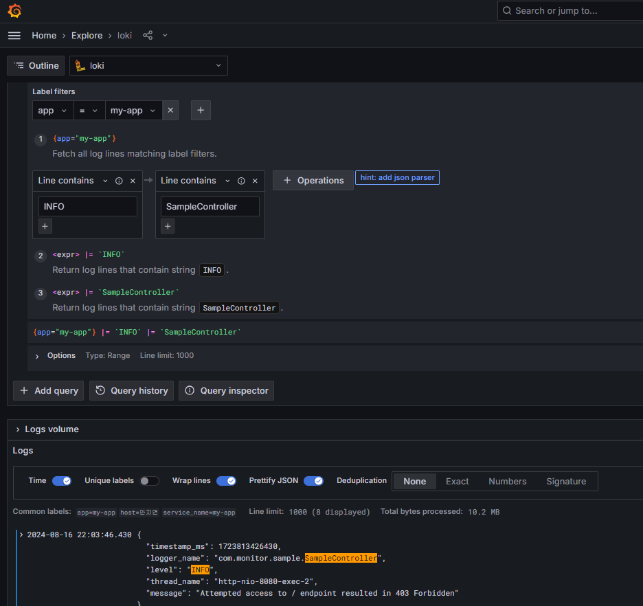This screenshot has height=606, width=643.
Task: Remove the app=my-app label filter
Action: [x=170, y=111]
